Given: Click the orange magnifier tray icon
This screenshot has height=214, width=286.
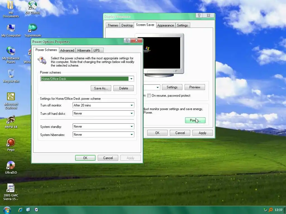Looking at the screenshot, I should point(271,210).
